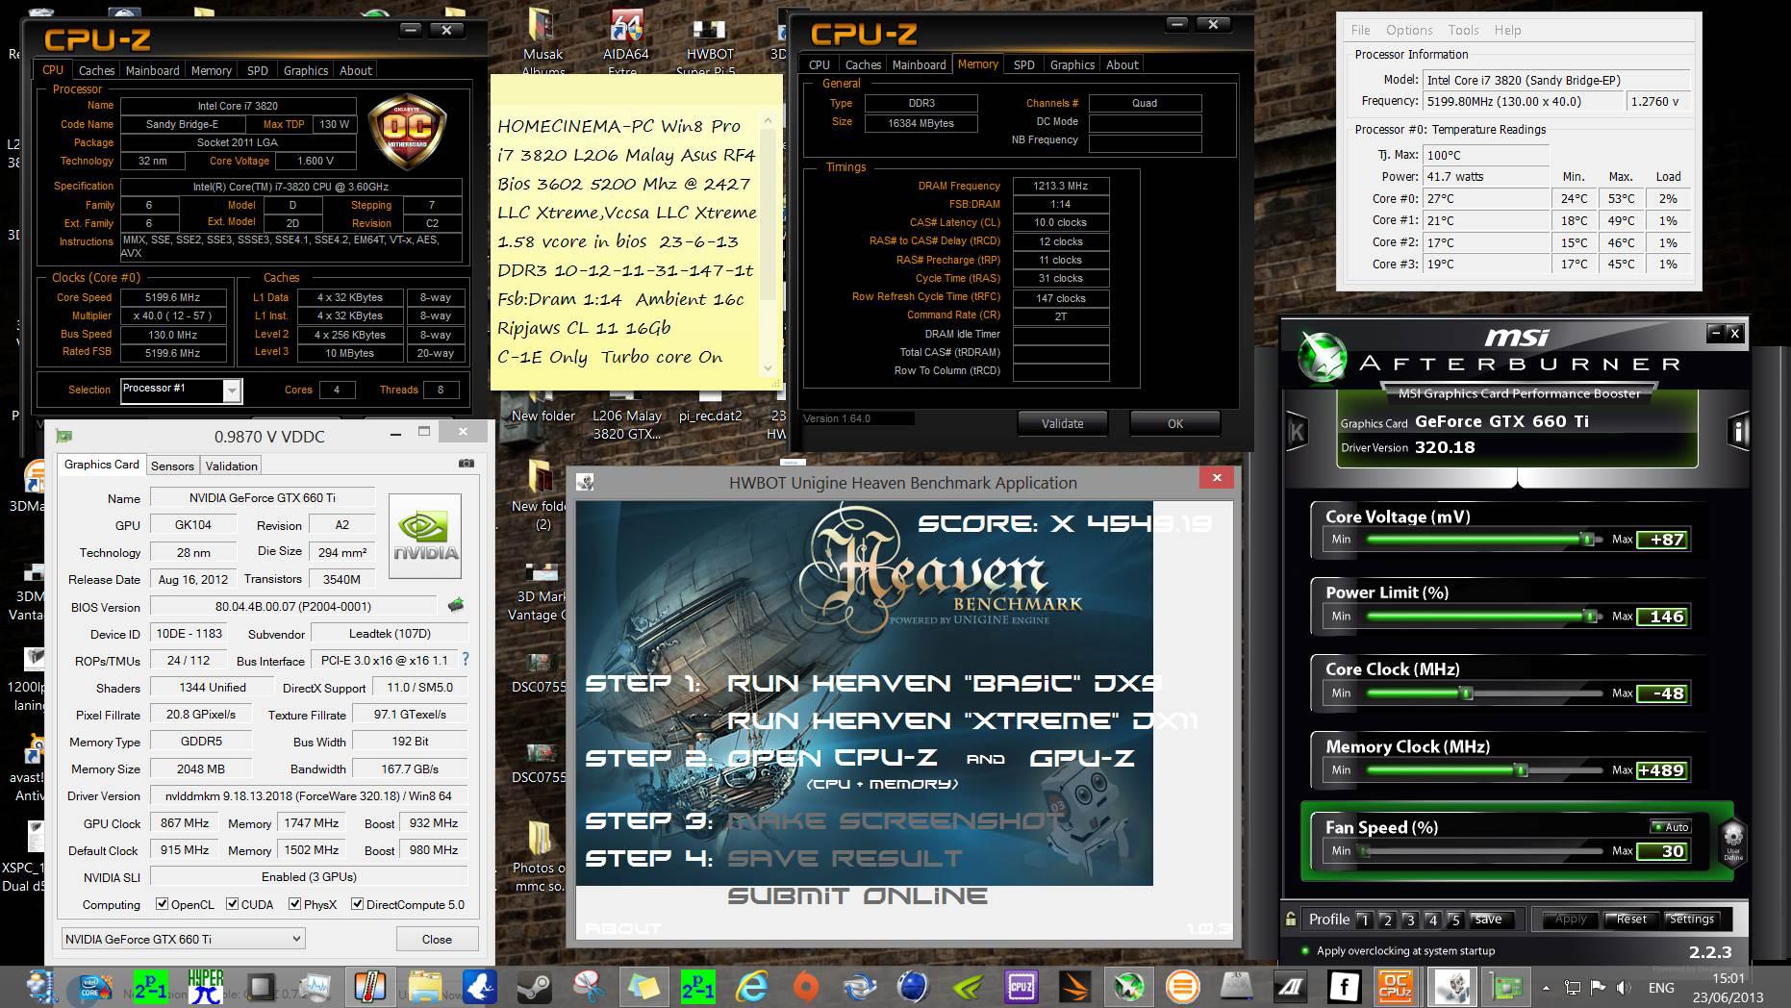1791x1008 pixels.
Task: Open the NVIDIA GeForce GTX 660 Ti dropdown
Action: 184,939
